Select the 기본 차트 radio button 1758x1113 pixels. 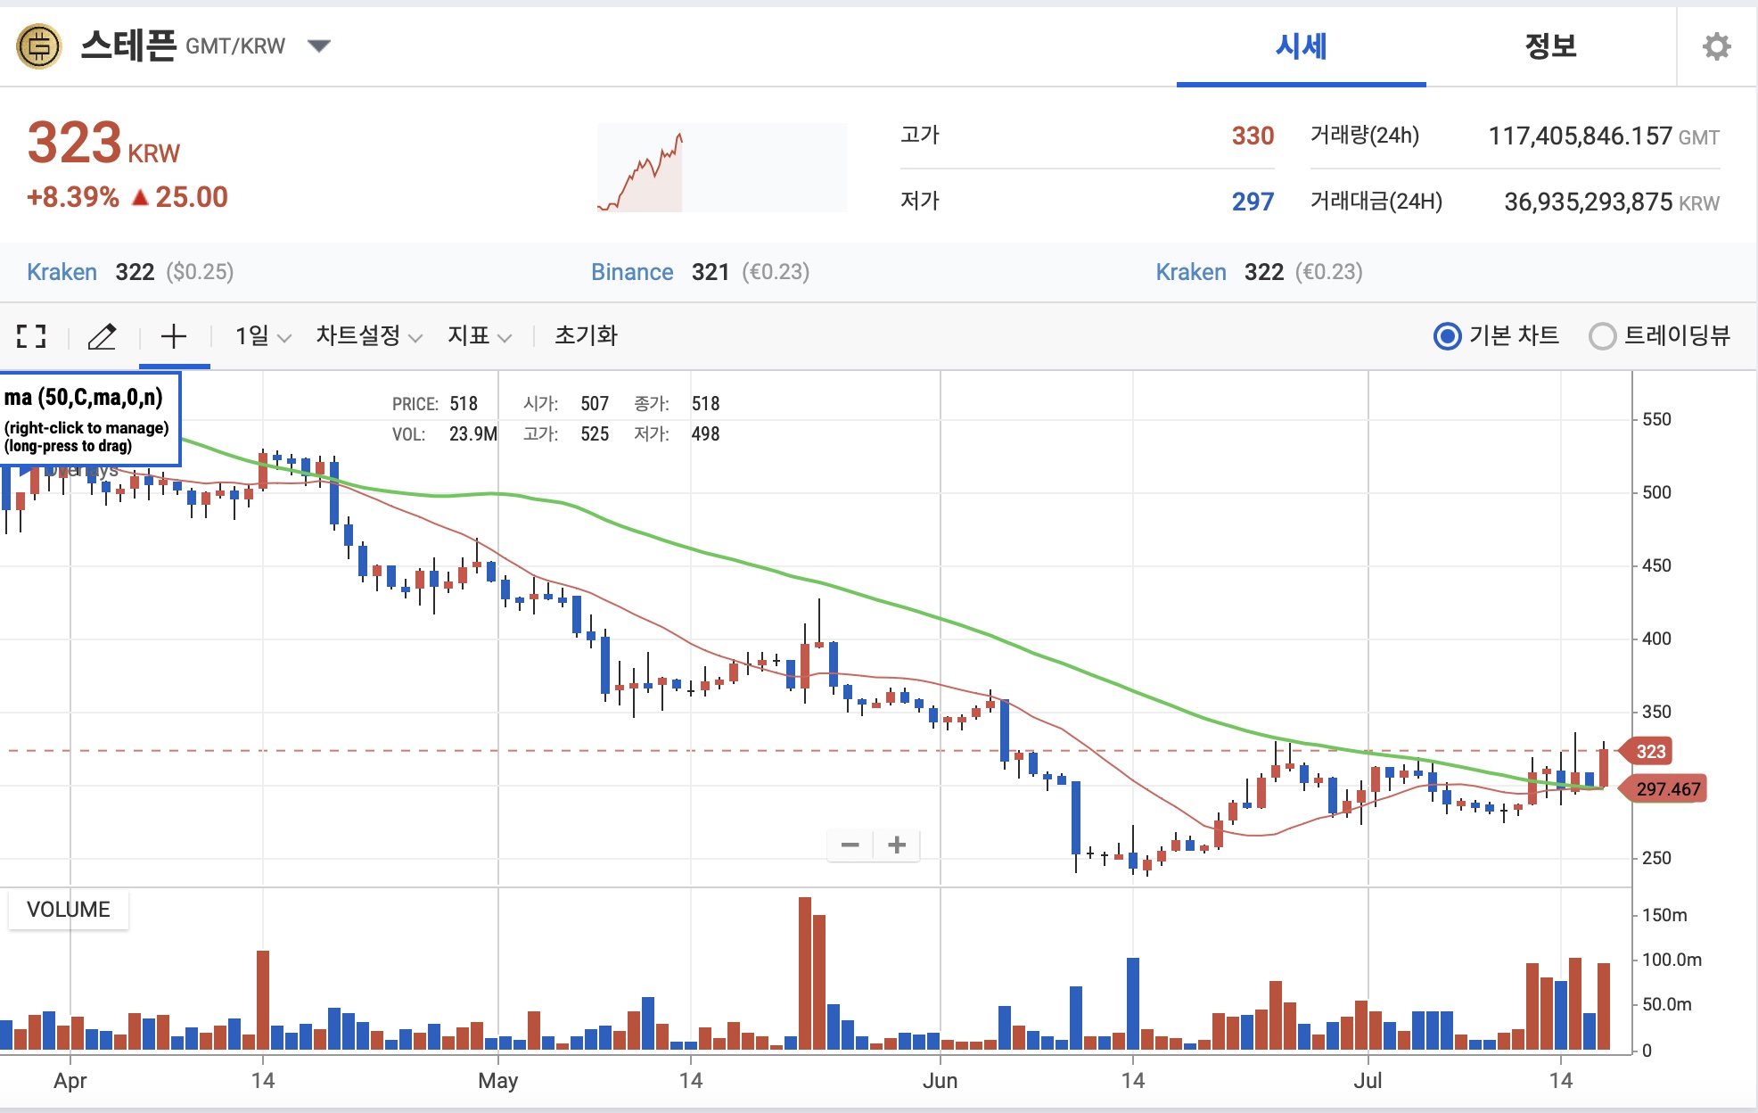coord(1448,336)
